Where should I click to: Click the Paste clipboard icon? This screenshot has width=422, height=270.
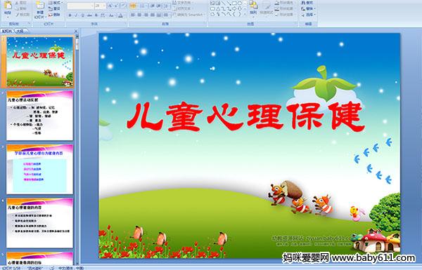click(8, 6)
